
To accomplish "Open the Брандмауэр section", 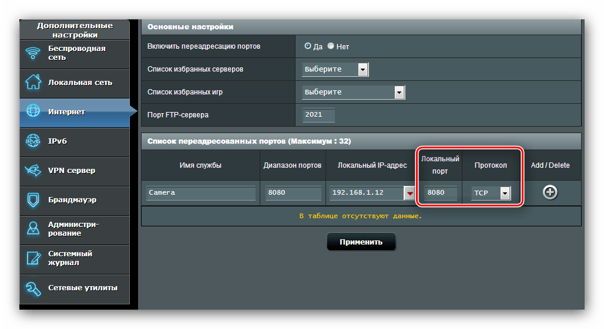I will (x=75, y=201).
